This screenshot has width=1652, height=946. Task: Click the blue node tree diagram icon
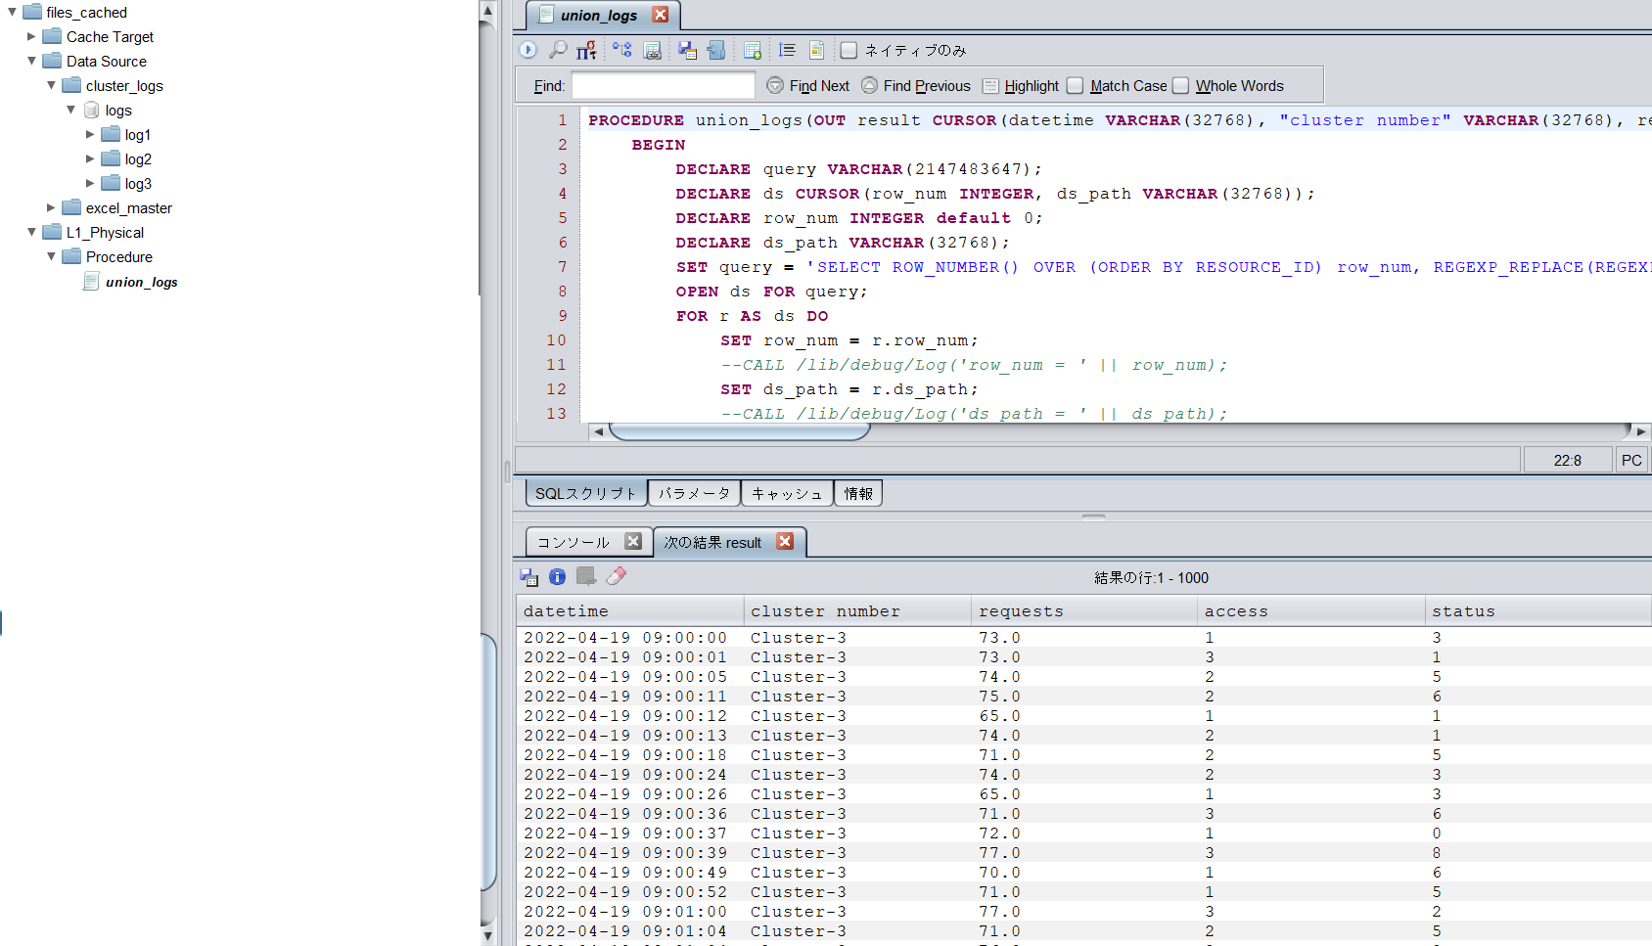(x=622, y=50)
